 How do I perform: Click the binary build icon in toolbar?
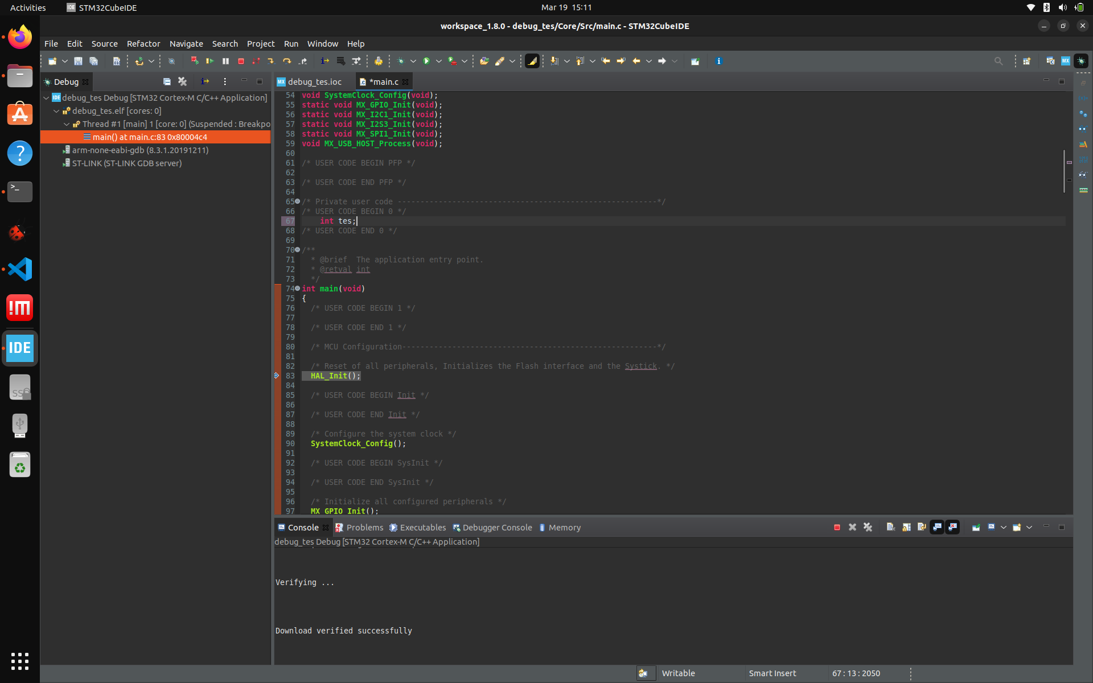coord(117,61)
